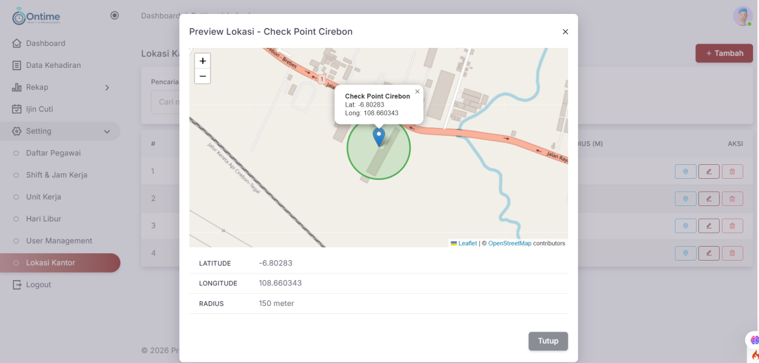Close the Preview Lokasi dialog
759x363 pixels.
pyautogui.click(x=565, y=32)
